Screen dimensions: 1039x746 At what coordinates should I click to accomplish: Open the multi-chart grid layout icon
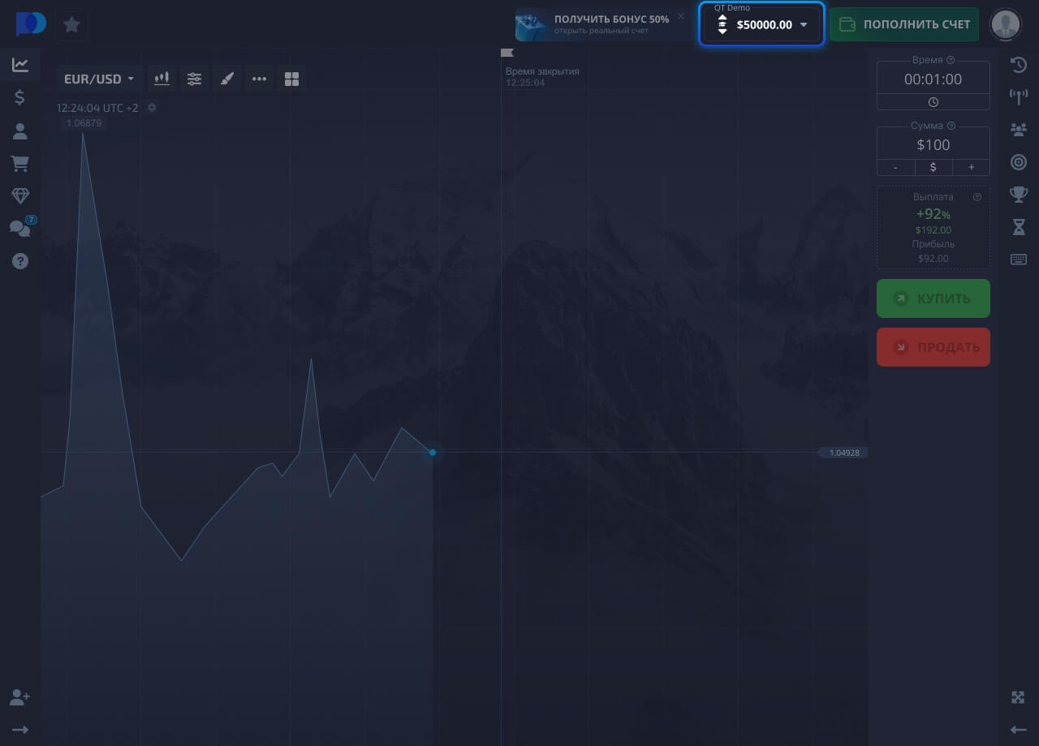tap(292, 79)
